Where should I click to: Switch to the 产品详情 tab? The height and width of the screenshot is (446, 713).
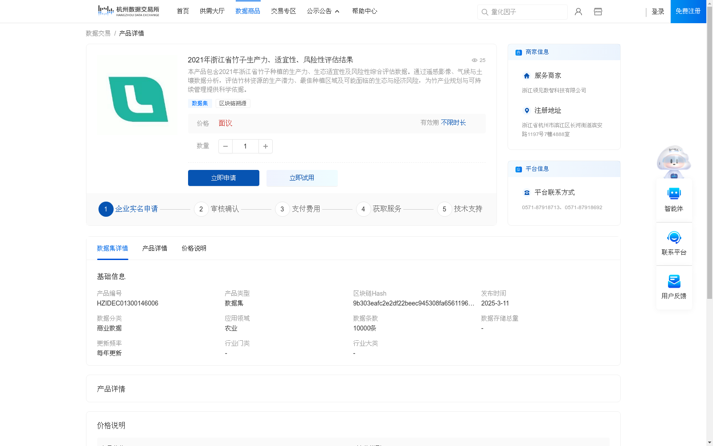point(155,248)
